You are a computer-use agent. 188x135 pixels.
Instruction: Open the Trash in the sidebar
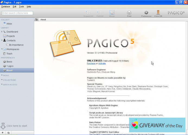(x=9, y=54)
